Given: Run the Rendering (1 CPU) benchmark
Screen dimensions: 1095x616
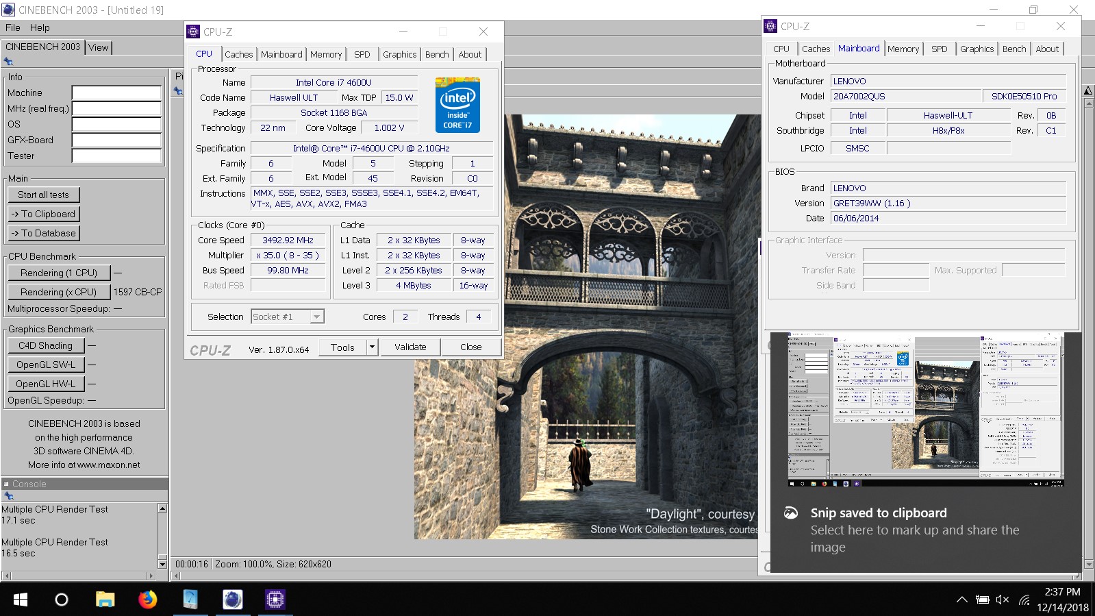Looking at the screenshot, I should tap(59, 273).
